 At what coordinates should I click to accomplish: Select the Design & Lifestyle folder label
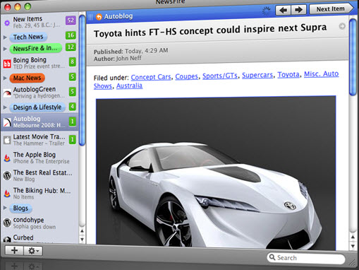[37, 107]
